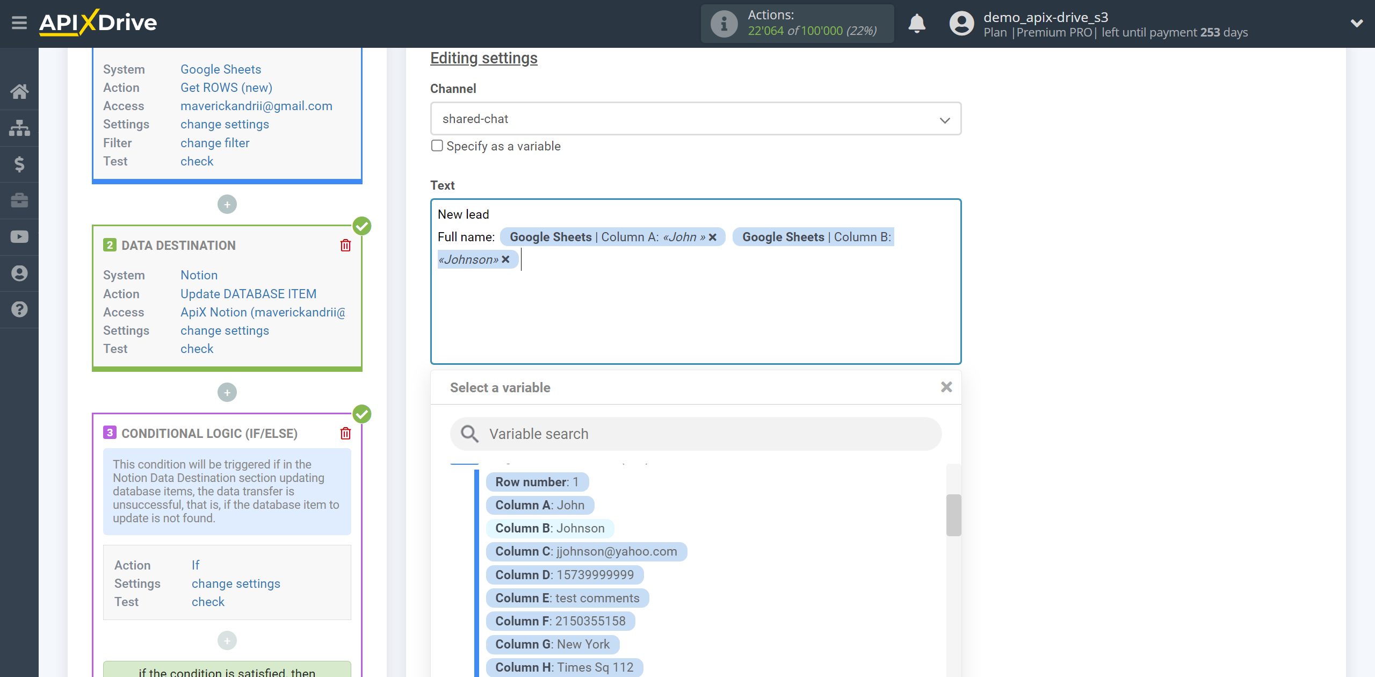This screenshot has height=677, width=1375.
Task: Click the If action link
Action: (x=196, y=565)
